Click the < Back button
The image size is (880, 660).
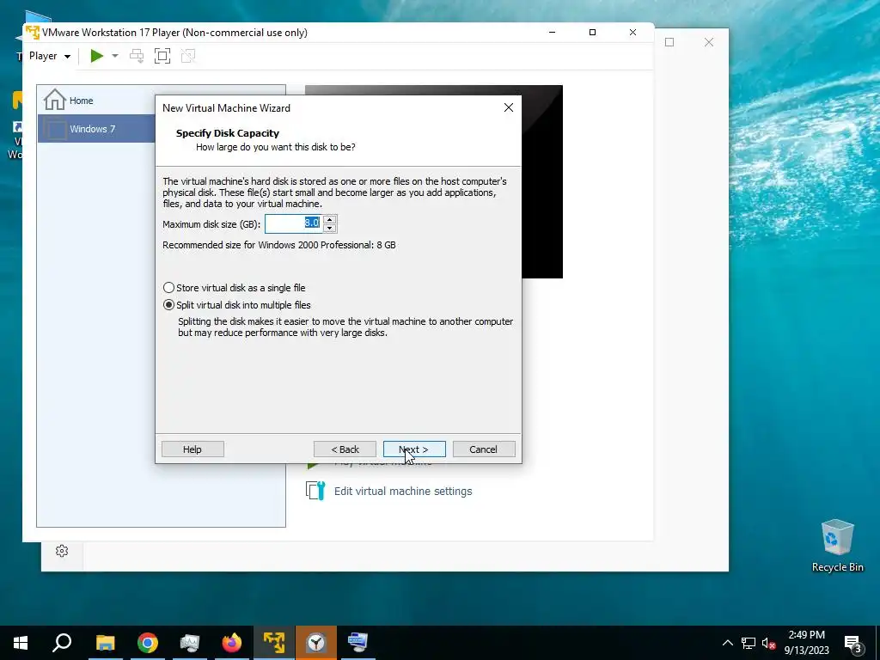point(345,449)
